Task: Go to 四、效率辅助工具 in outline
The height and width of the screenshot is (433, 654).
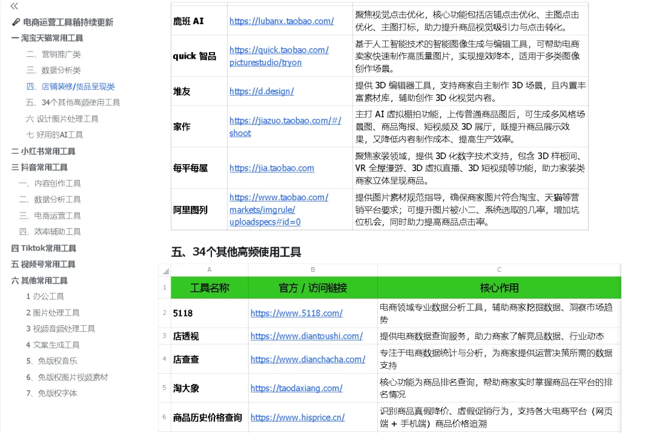Action: click(x=50, y=231)
